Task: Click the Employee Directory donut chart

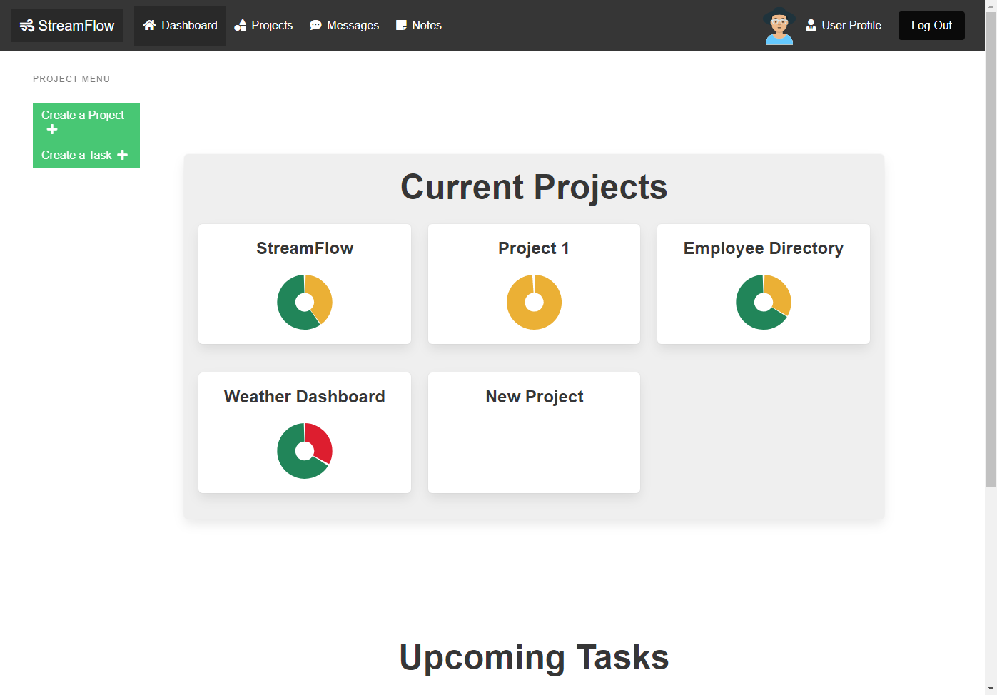Action: [x=764, y=302]
